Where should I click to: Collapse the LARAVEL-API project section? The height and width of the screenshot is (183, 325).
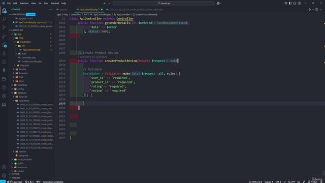pyautogui.click(x=10, y=30)
